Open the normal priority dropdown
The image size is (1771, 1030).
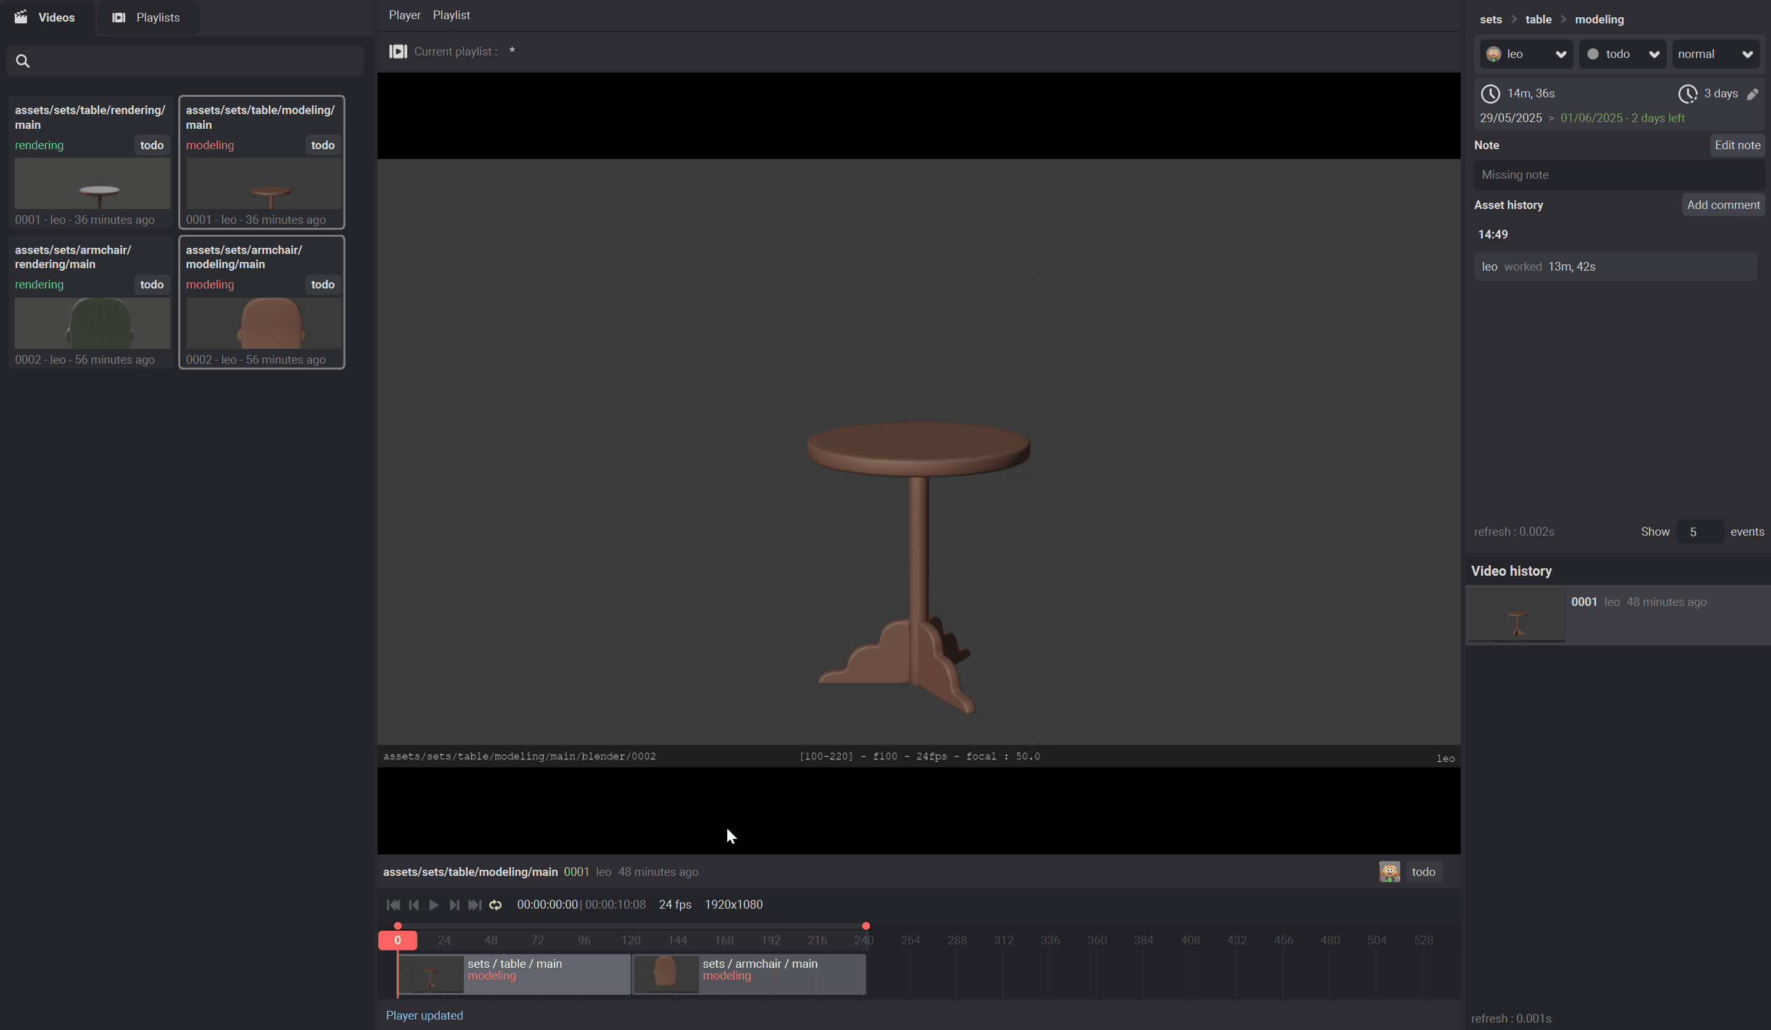[x=1715, y=54]
